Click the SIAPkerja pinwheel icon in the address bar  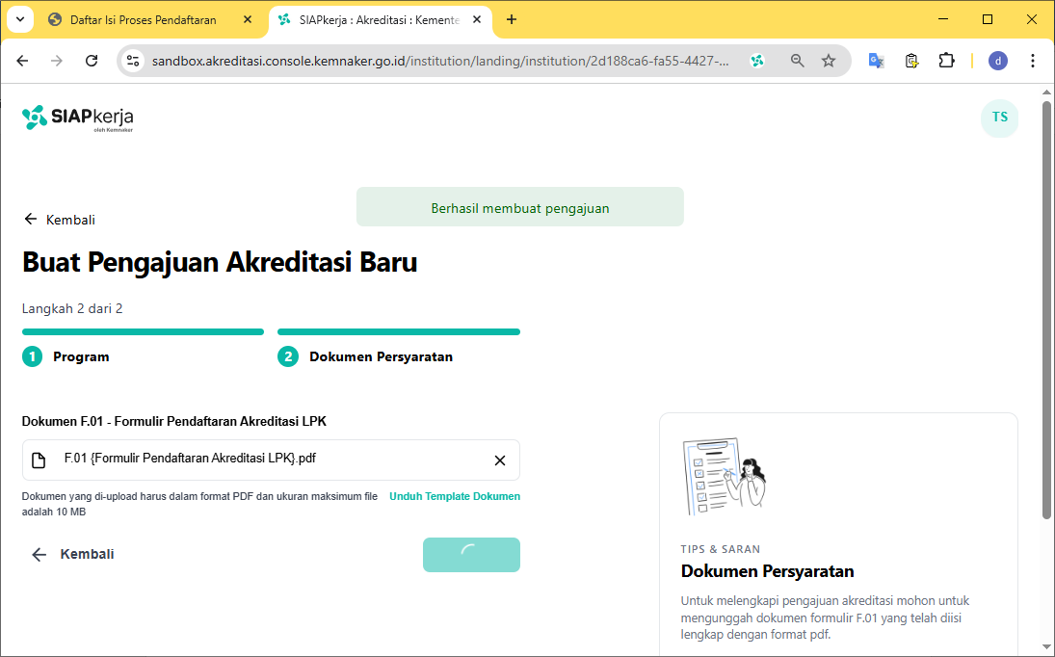(x=757, y=60)
